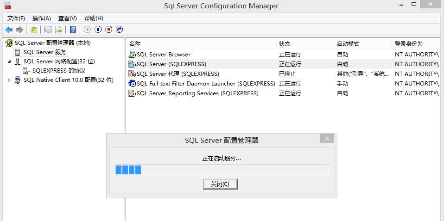Screen dimensions: 444x221
Task: Click the Export List toolbar icon
Action: 58,30
